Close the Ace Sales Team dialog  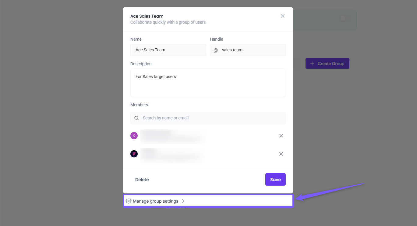point(283,16)
